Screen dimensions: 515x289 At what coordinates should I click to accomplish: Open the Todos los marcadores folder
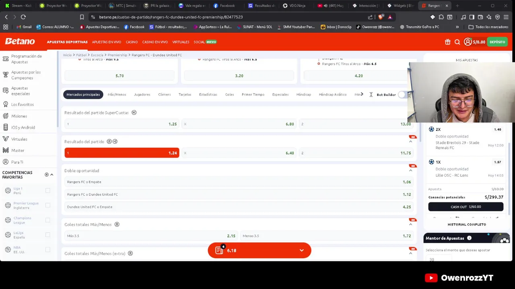[488, 27]
